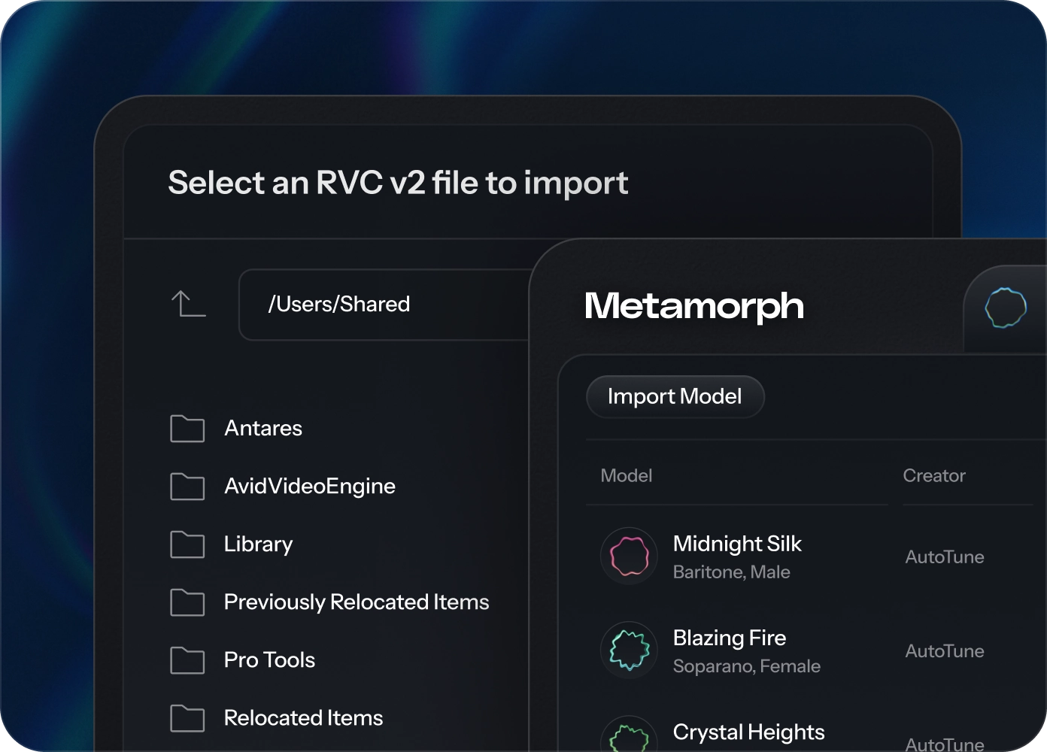This screenshot has width=1047, height=752.
Task: Click the up-directory arrow icon
Action: (x=188, y=304)
